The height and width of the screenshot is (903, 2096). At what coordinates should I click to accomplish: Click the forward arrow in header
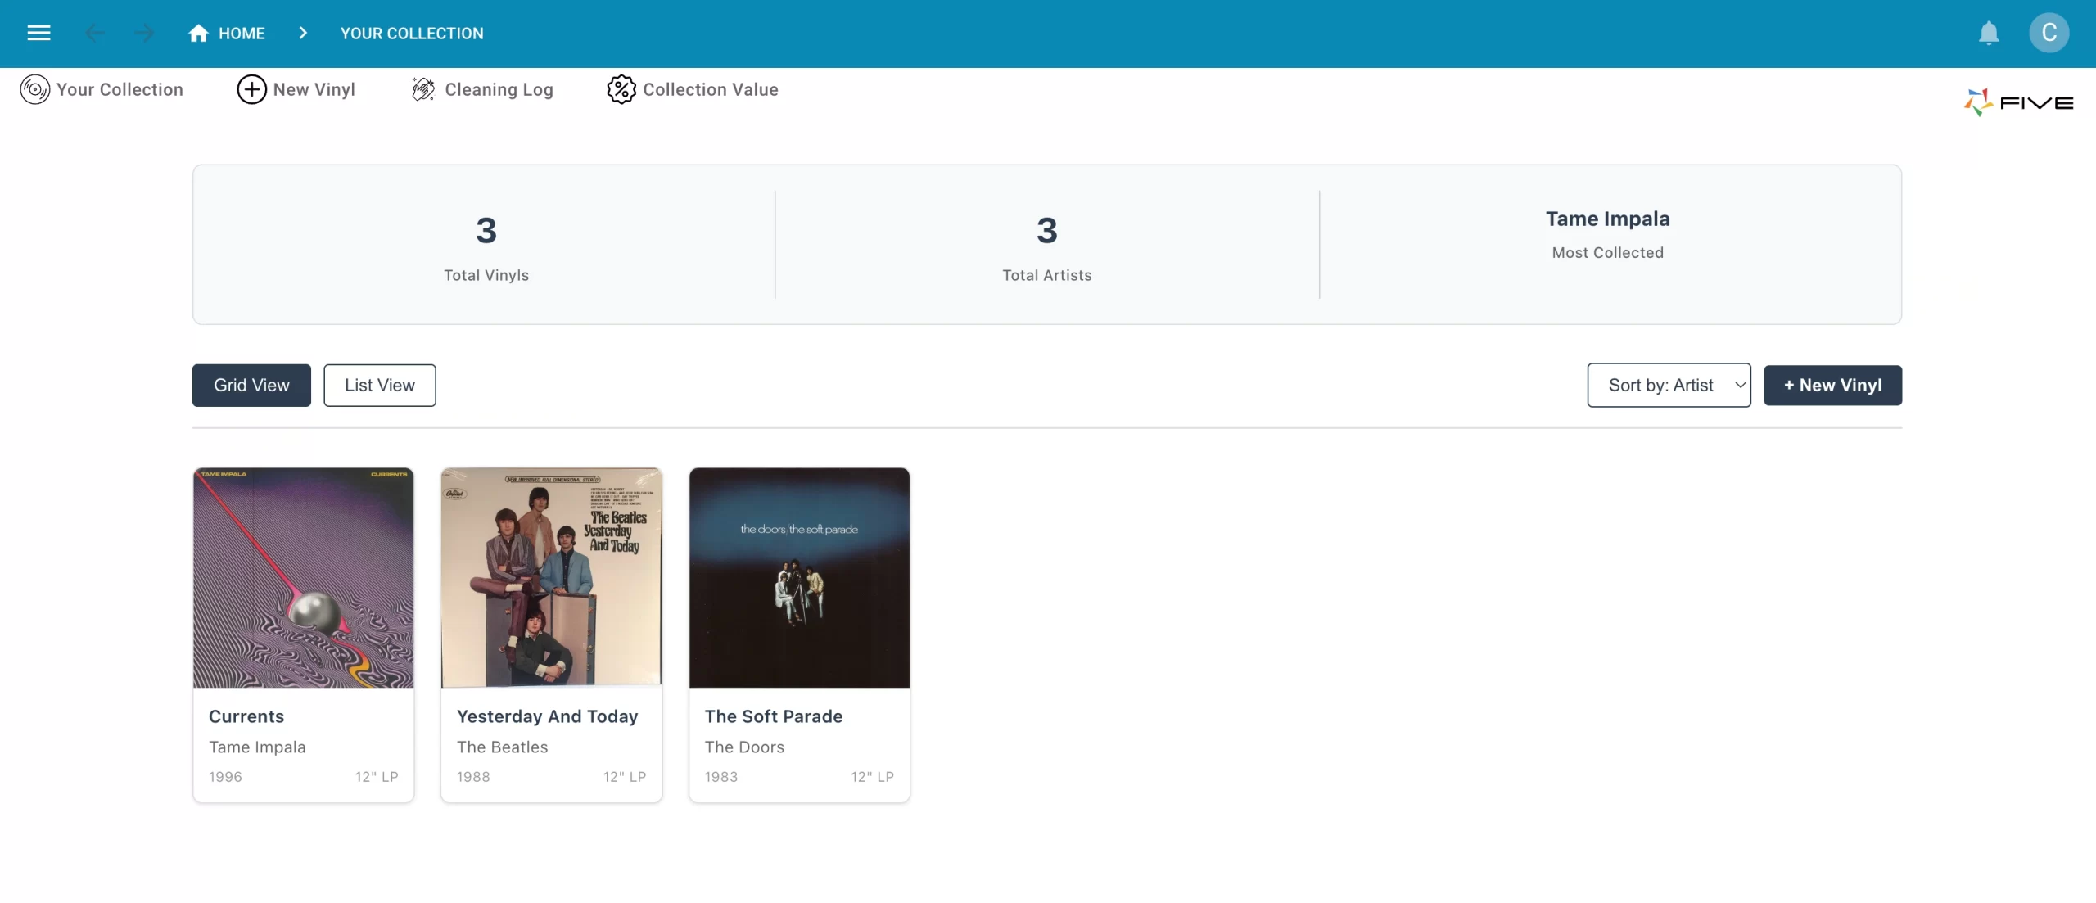pyautogui.click(x=144, y=33)
